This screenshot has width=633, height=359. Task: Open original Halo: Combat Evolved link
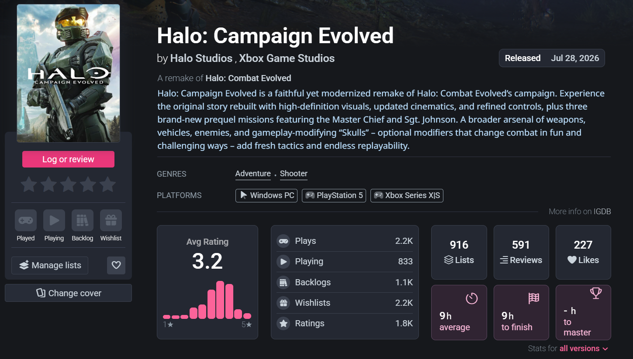[x=249, y=79]
